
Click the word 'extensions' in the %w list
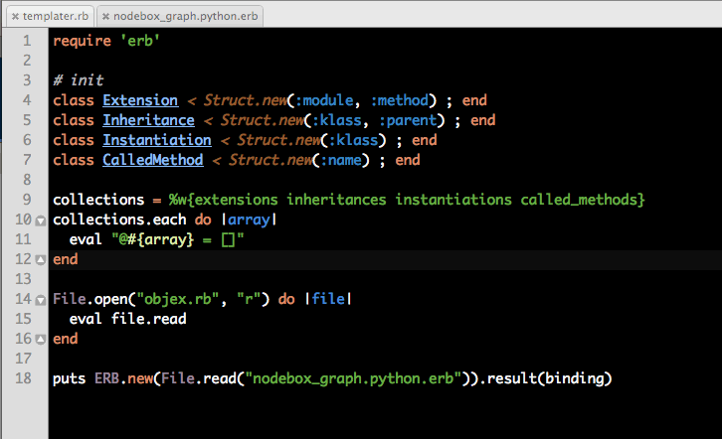[237, 200]
